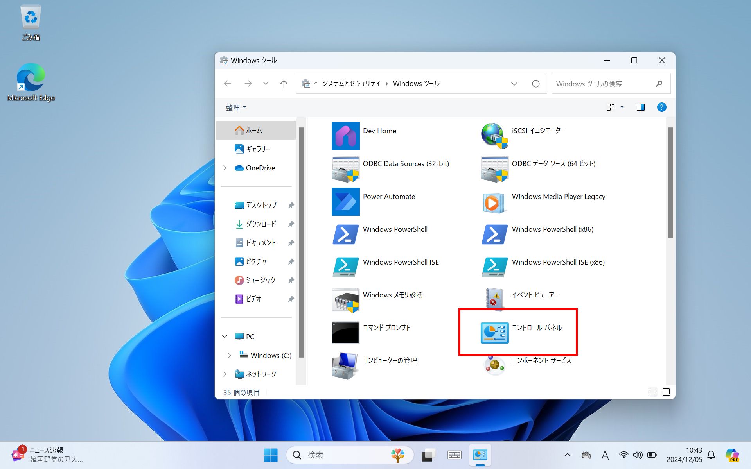
Task: Go forward in navigation history
Action: [x=248, y=84]
